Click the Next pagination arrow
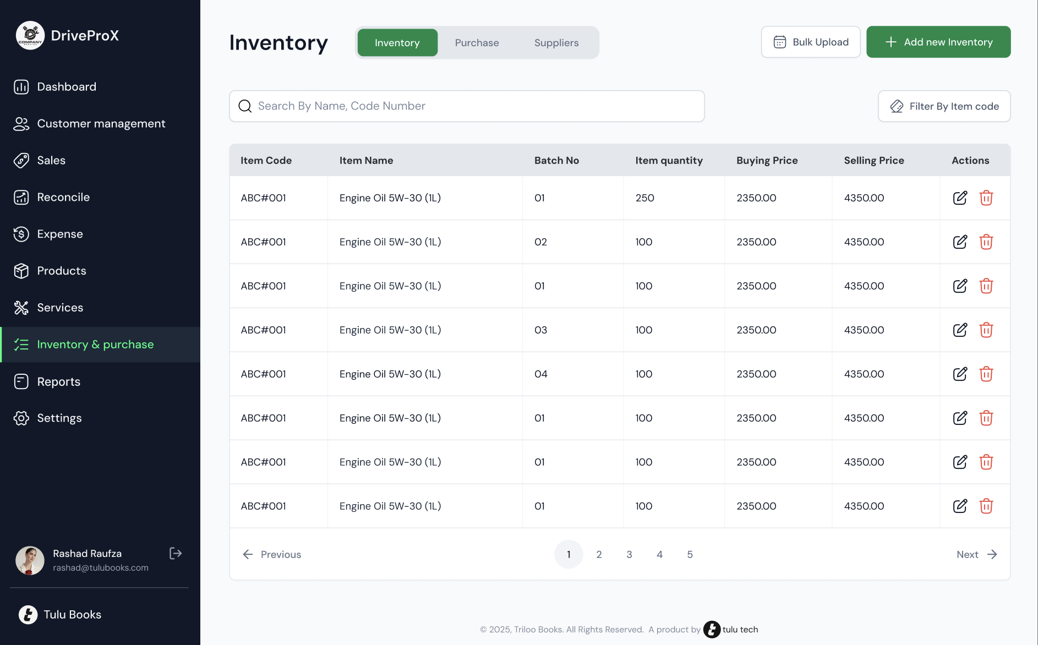The image size is (1038, 645). [x=992, y=554]
